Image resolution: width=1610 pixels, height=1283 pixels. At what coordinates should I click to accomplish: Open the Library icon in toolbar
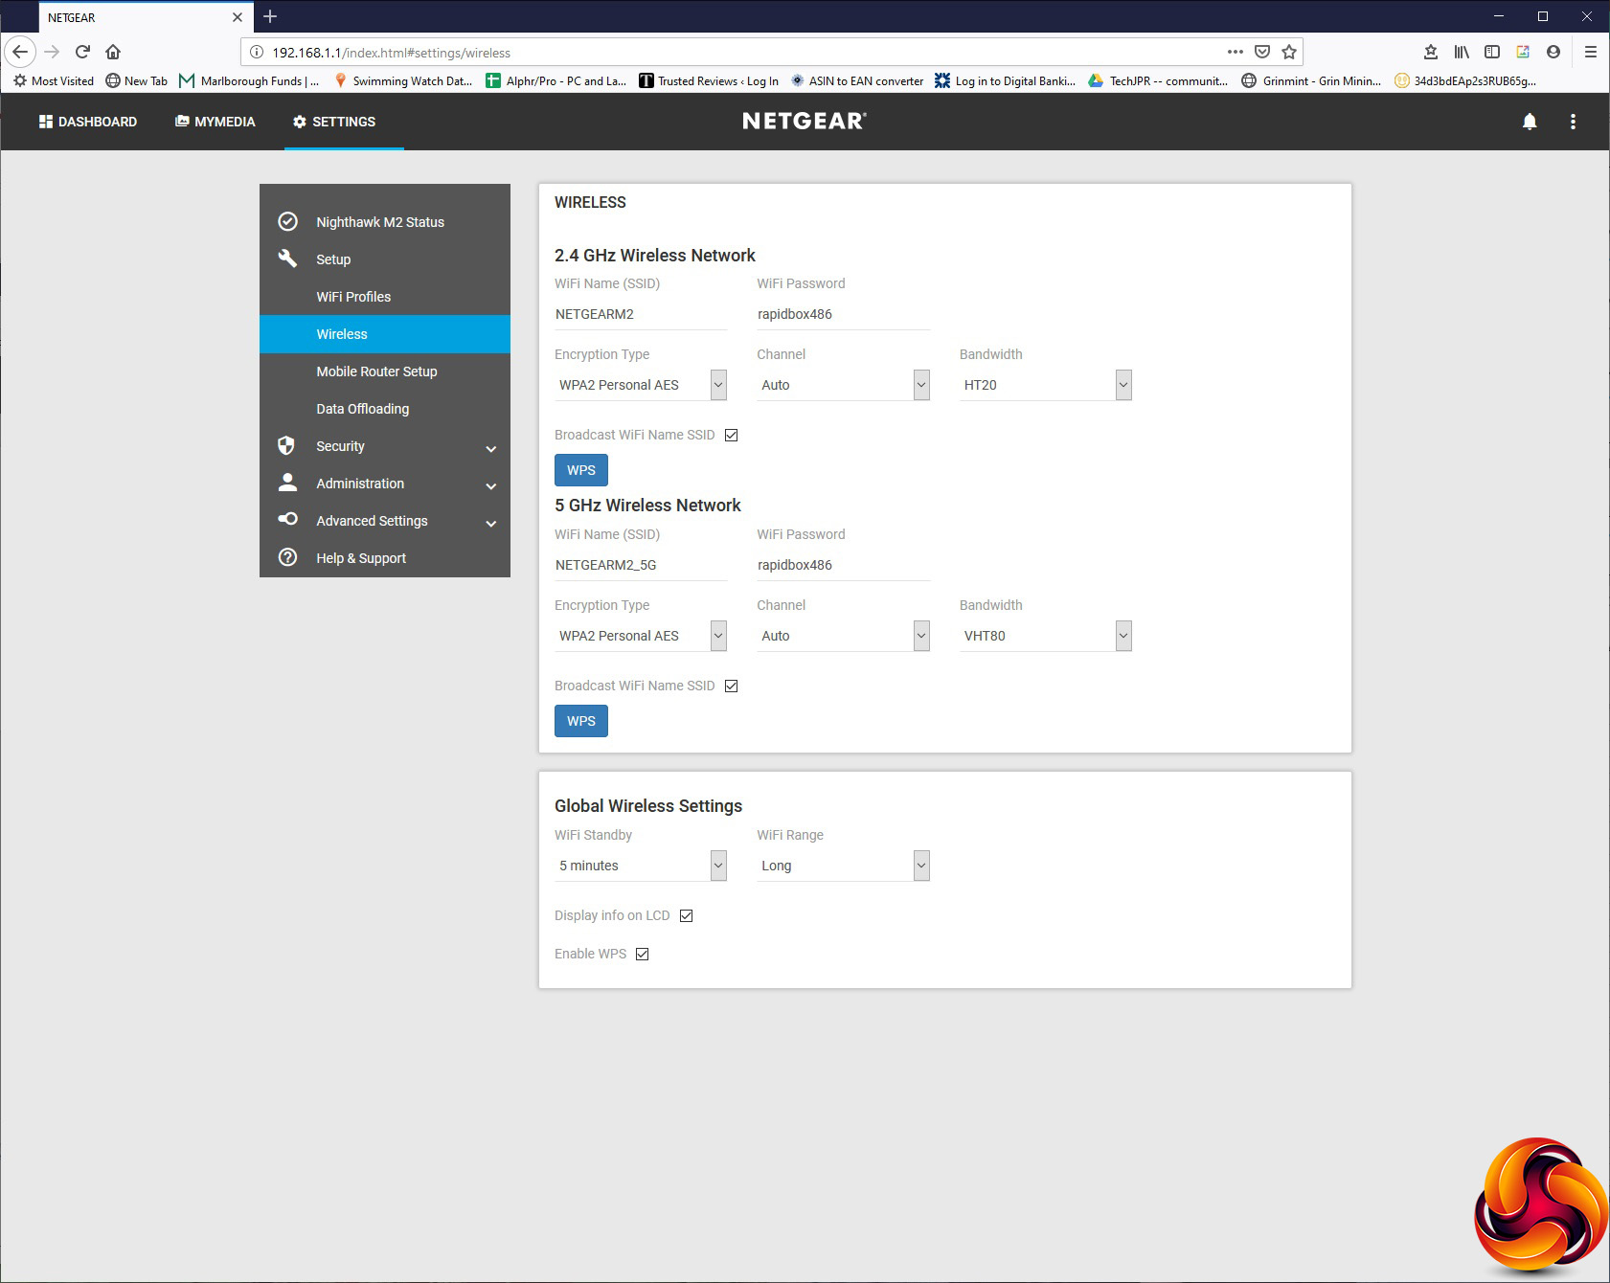click(1462, 52)
